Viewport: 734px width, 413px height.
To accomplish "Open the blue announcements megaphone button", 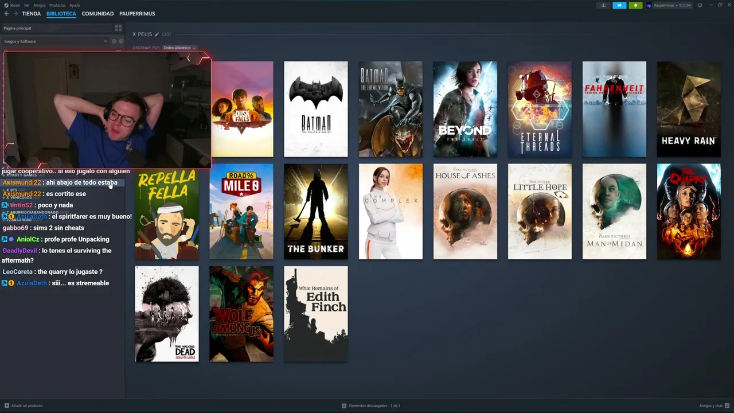I will click(619, 5).
